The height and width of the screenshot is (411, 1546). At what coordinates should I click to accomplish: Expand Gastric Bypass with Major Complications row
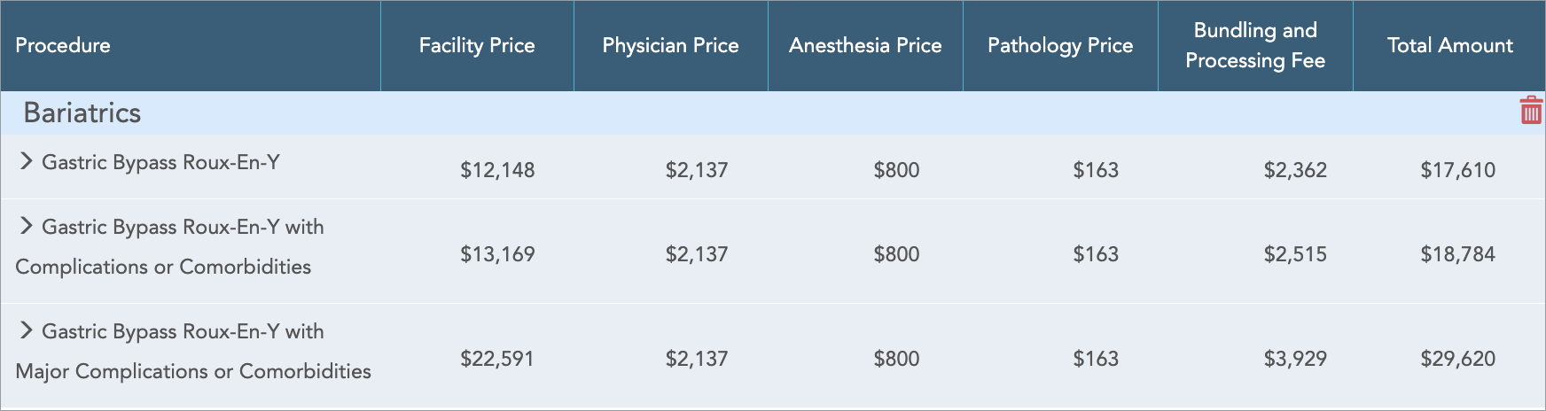(x=27, y=330)
